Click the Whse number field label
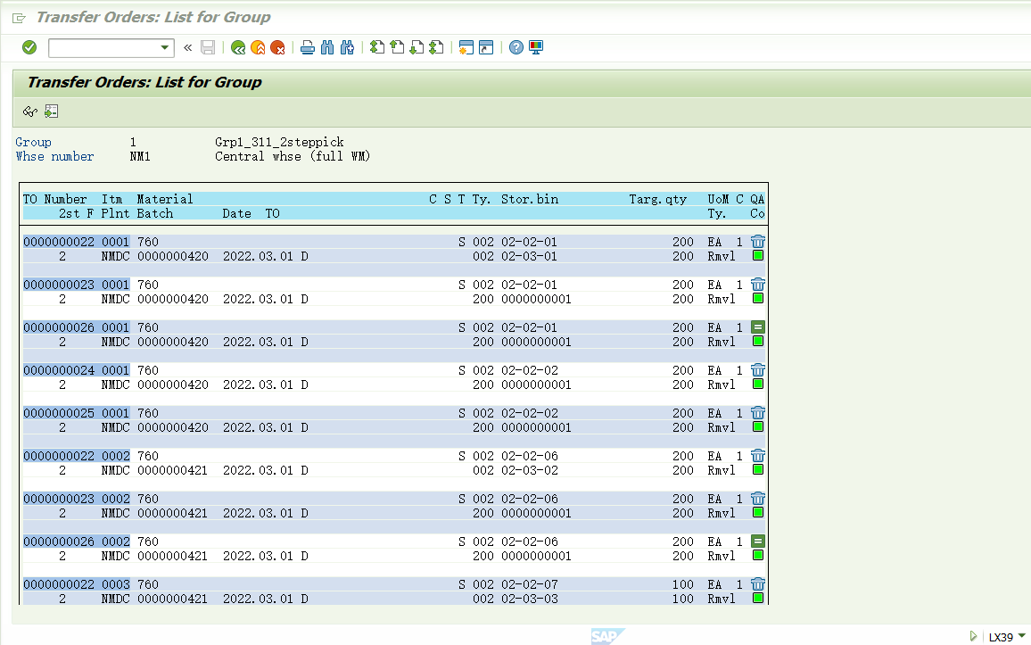1031x645 pixels. click(54, 156)
